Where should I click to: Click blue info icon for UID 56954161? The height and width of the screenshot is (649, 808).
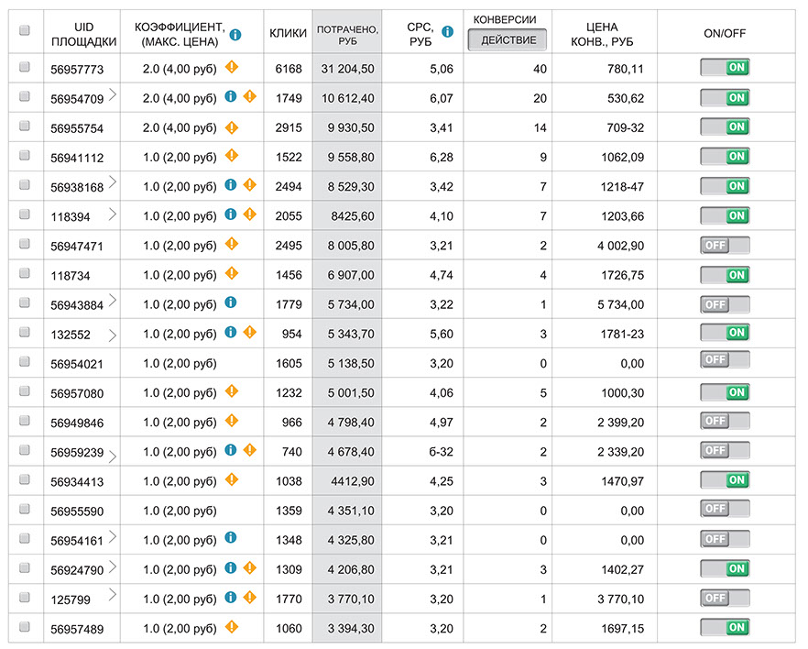(x=231, y=538)
